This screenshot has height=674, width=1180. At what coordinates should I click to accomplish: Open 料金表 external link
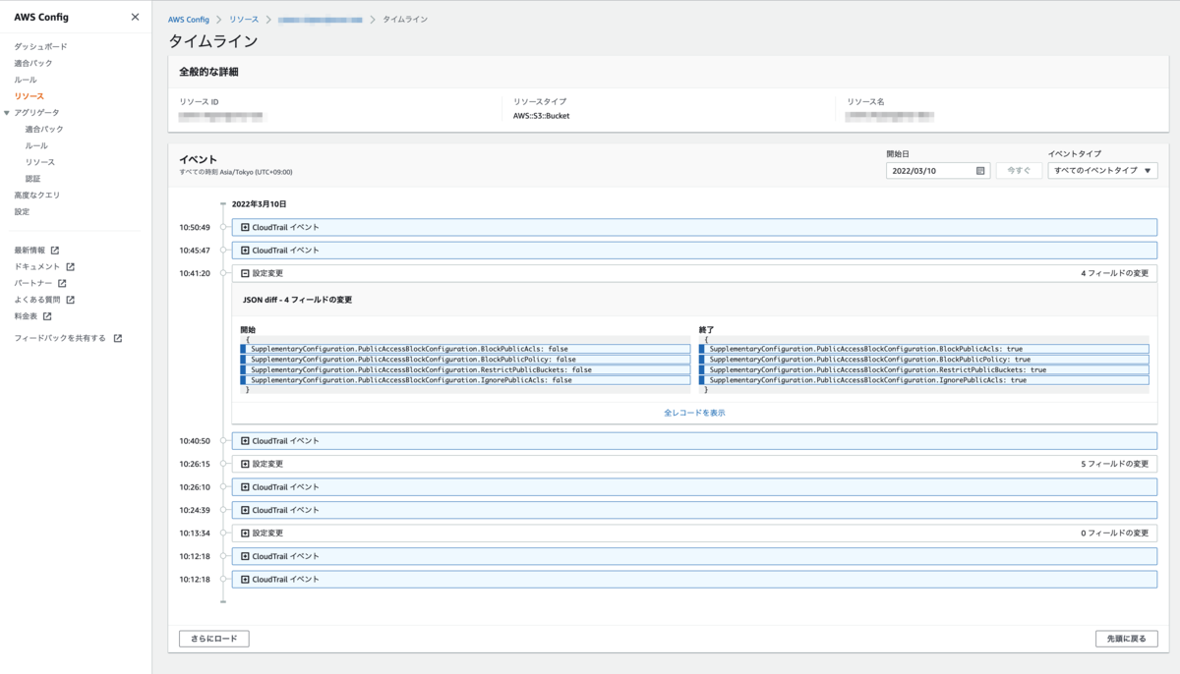pyautogui.click(x=32, y=316)
